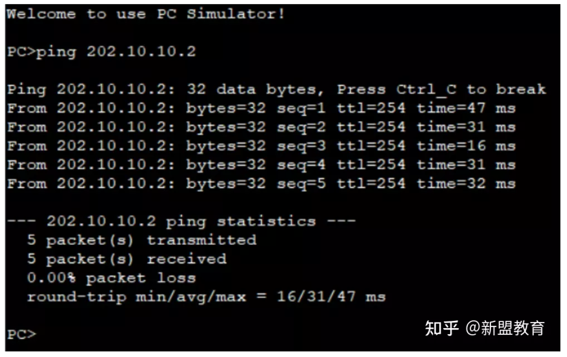
Task: Click the '0.00% packet loss' line
Action: click(112, 278)
